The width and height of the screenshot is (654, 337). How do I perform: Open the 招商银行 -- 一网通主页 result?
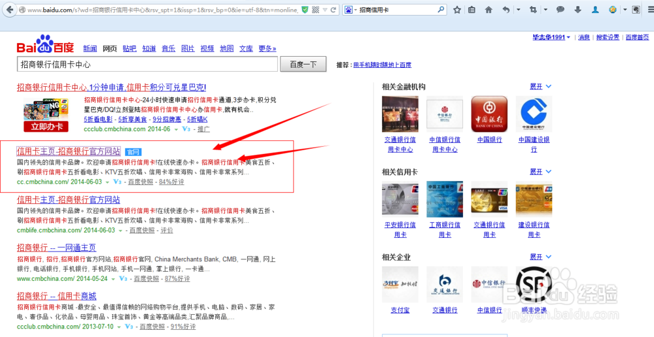click(57, 248)
